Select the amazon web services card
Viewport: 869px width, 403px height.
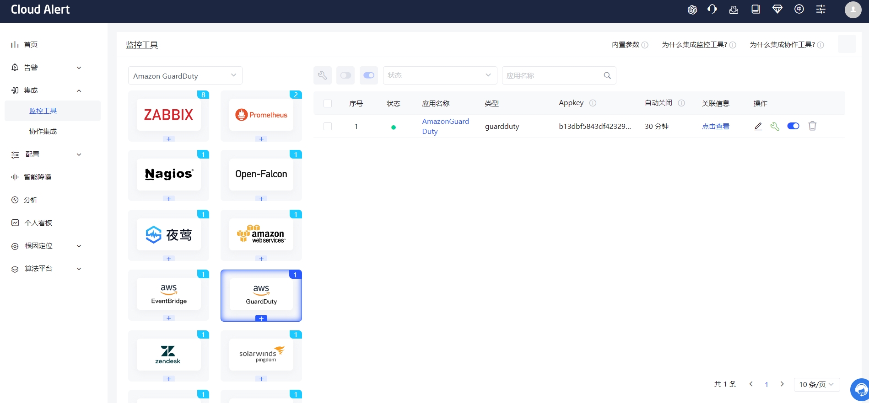click(261, 234)
